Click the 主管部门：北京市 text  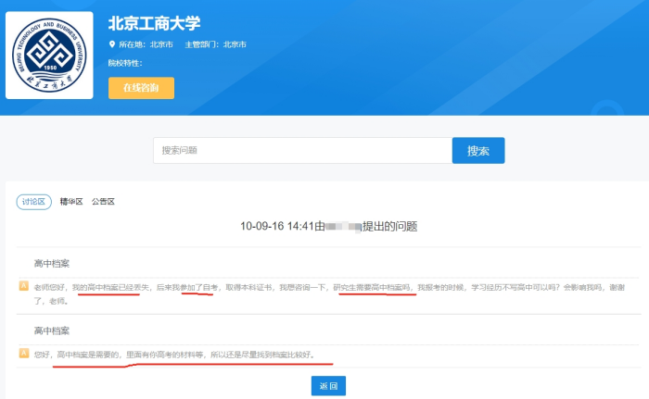point(215,44)
